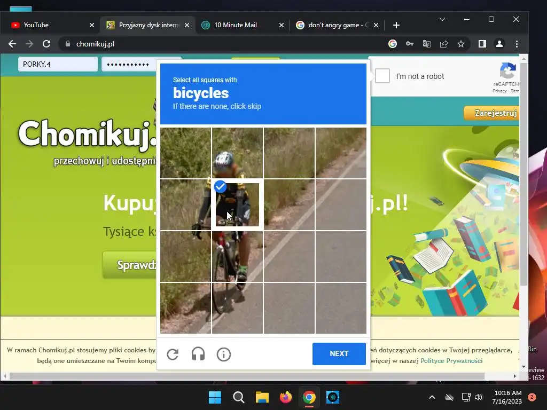This screenshot has height=410, width=547.
Task: Click vertical page scrollbar
Action: [523, 175]
